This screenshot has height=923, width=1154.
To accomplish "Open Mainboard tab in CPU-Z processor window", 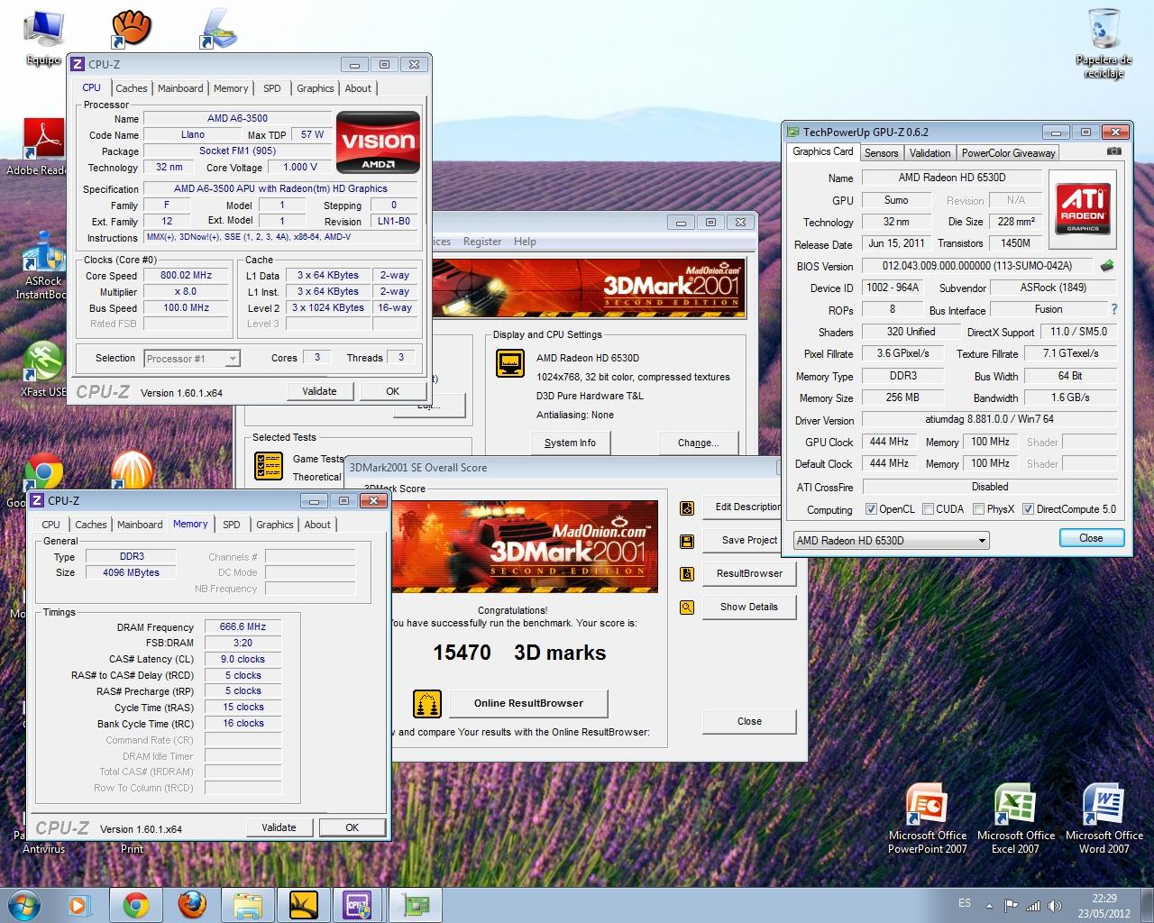I will [180, 88].
